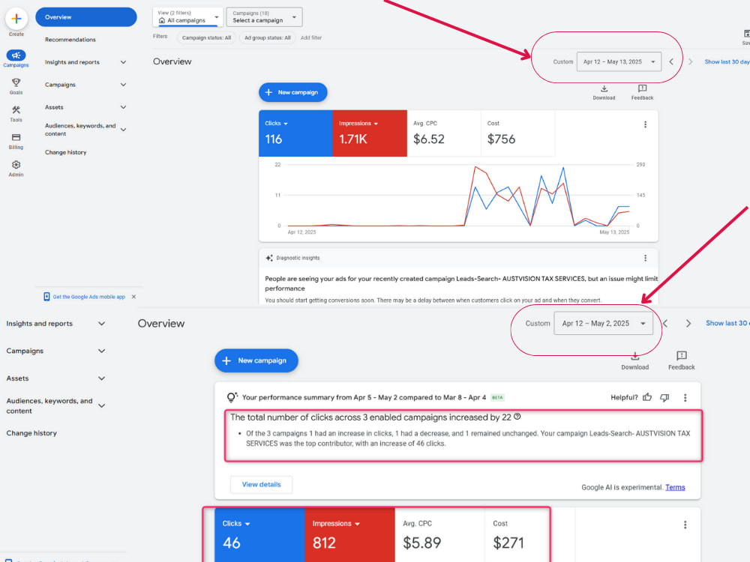Click help icon next to 'increased by 22'

pos(517,417)
